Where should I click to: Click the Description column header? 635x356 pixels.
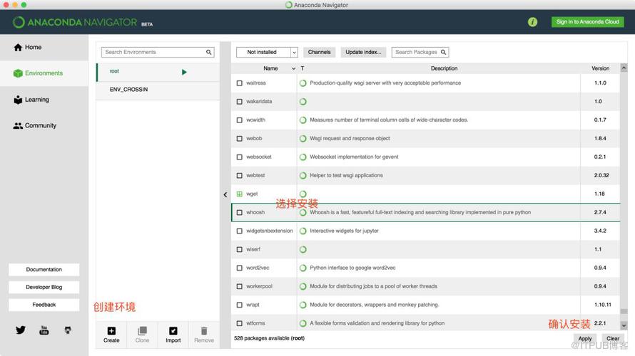click(444, 68)
